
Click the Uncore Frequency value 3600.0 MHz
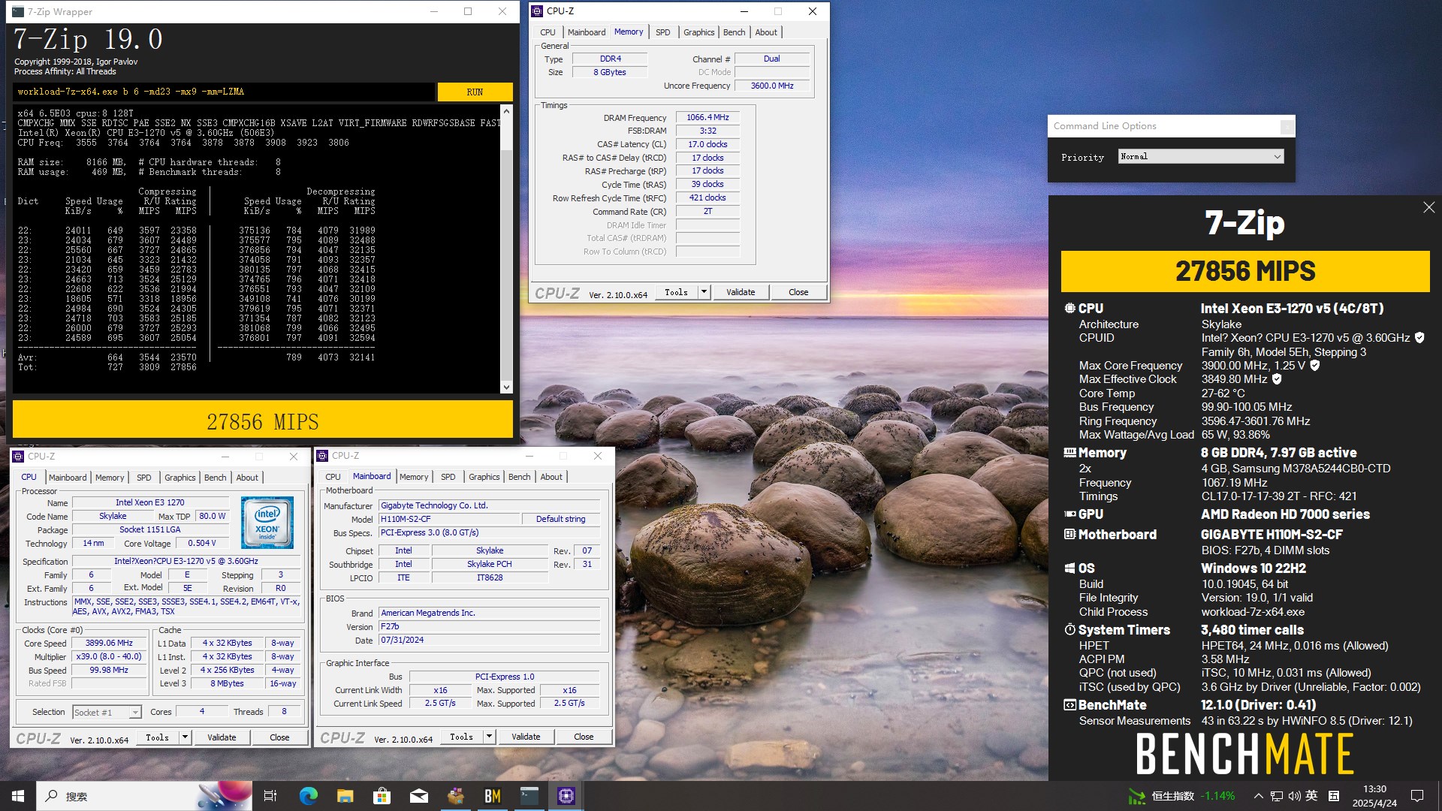point(771,86)
